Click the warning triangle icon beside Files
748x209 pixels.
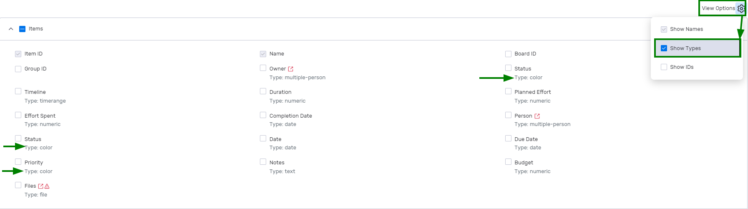(47, 186)
